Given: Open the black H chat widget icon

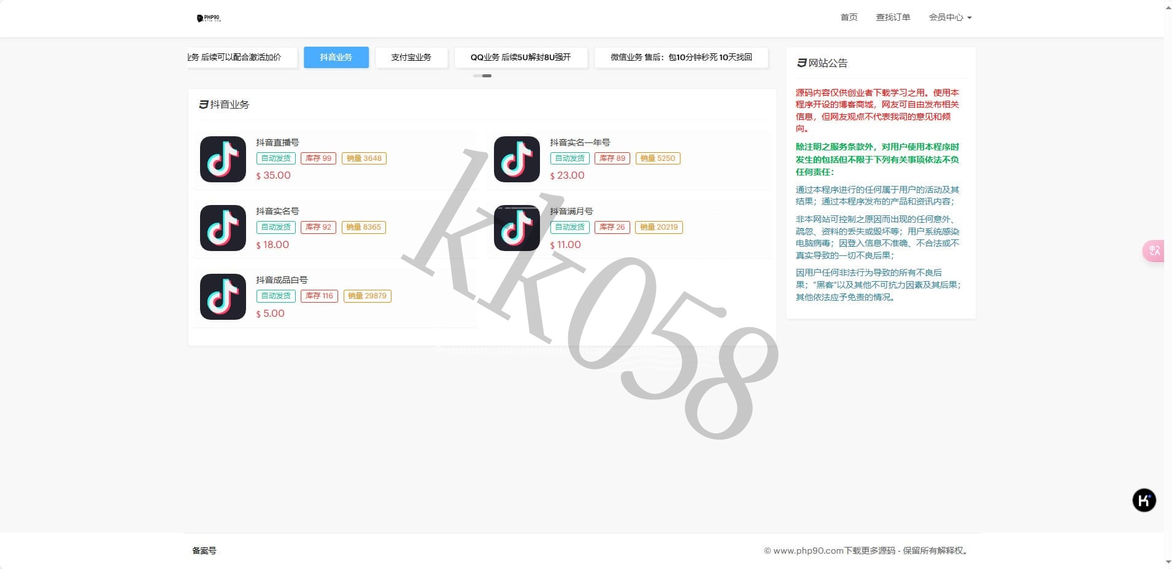Looking at the screenshot, I should coord(1144,500).
